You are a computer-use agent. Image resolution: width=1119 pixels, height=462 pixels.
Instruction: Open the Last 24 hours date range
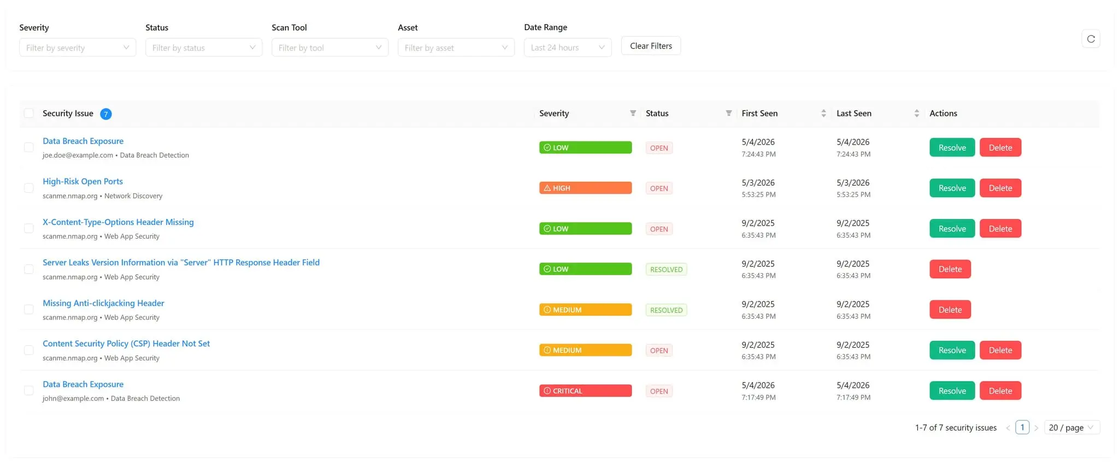(x=568, y=48)
